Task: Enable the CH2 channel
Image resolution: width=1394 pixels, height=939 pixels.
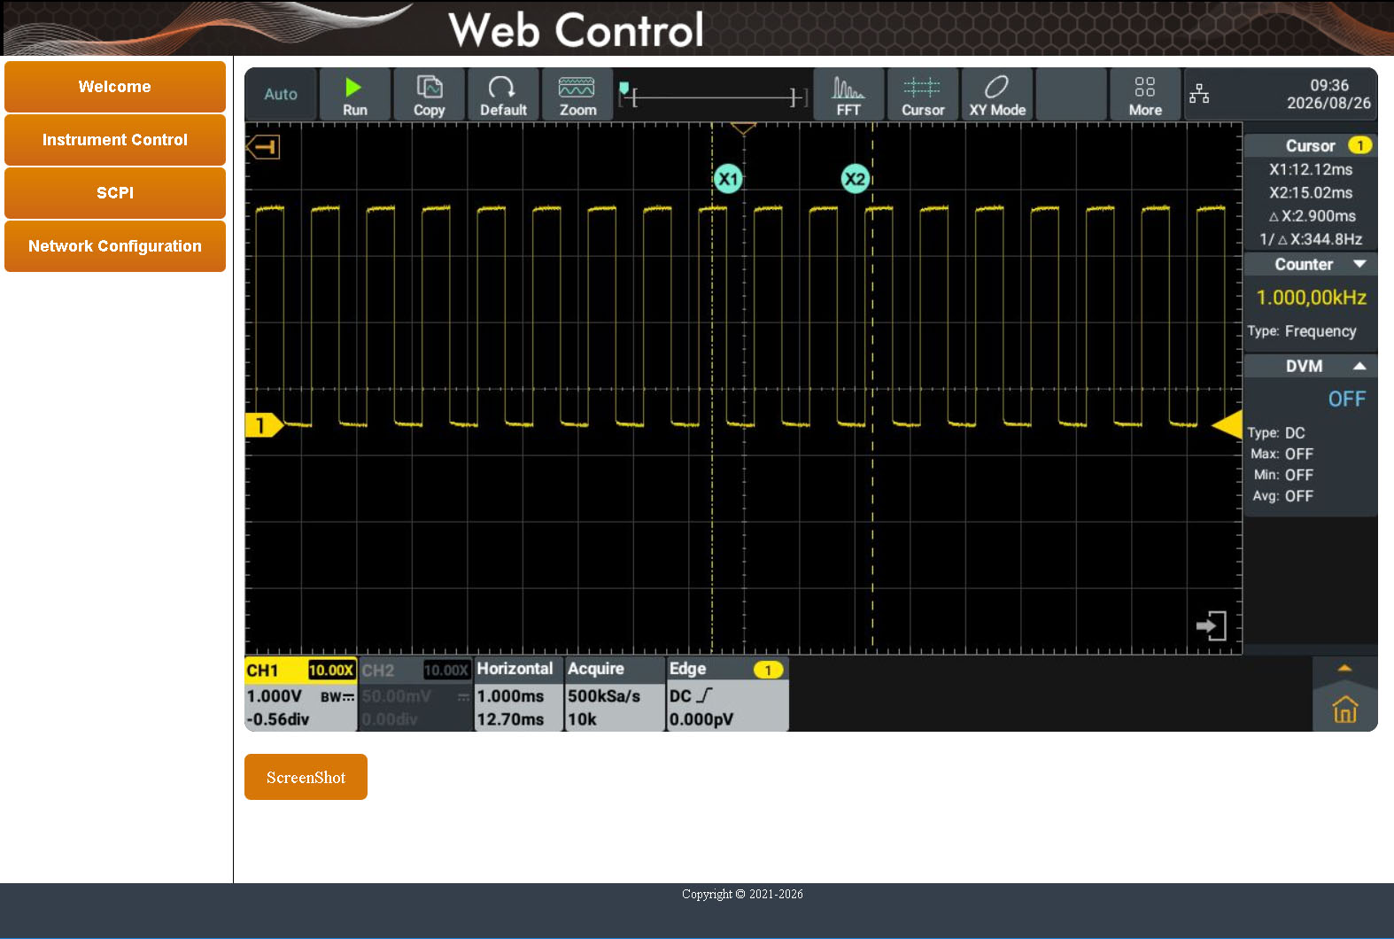Action: pos(415,695)
